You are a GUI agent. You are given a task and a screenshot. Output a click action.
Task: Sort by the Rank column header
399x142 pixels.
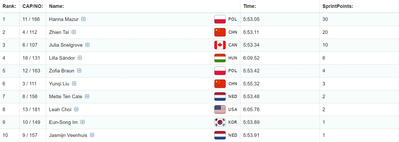(9, 6)
